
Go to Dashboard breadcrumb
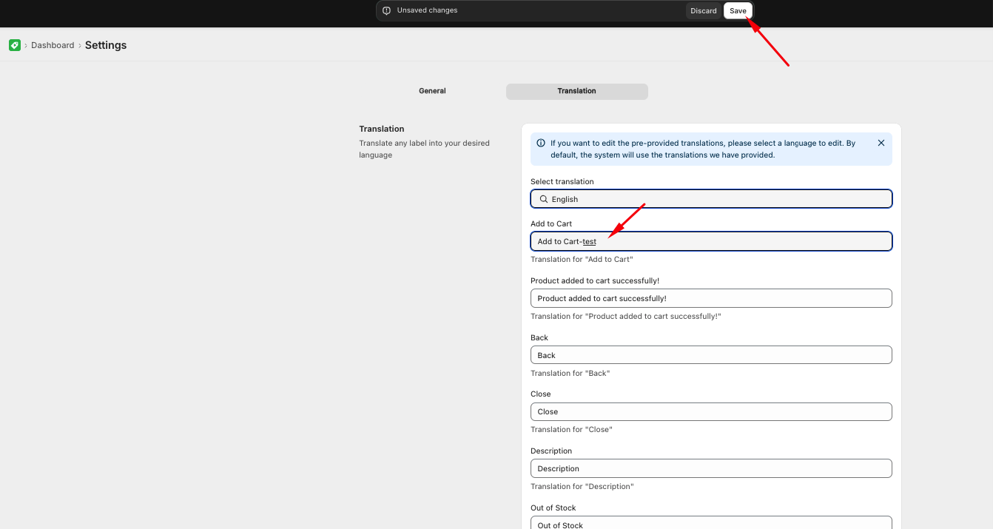pyautogui.click(x=53, y=45)
